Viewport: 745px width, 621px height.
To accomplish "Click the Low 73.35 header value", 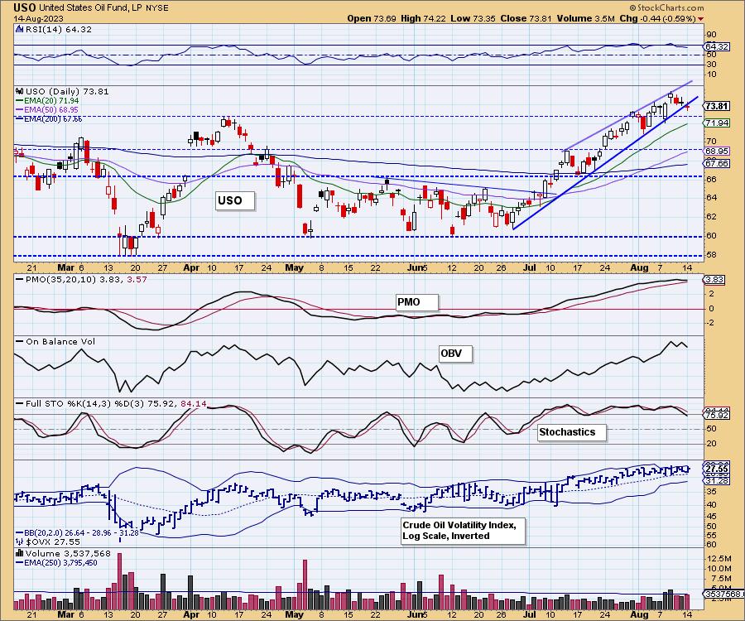I will click(473, 18).
